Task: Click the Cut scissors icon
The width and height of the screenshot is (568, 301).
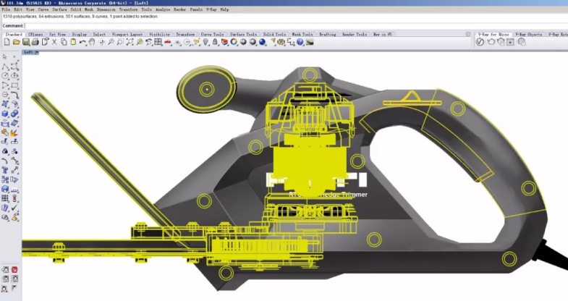Action: [x=54, y=42]
